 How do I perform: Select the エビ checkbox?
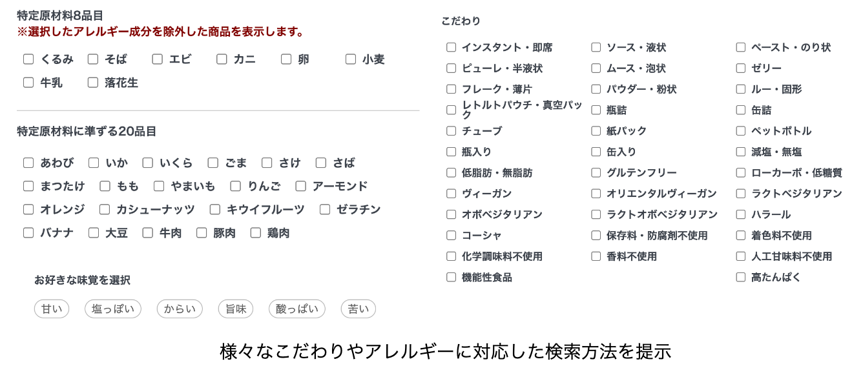pyautogui.click(x=158, y=59)
